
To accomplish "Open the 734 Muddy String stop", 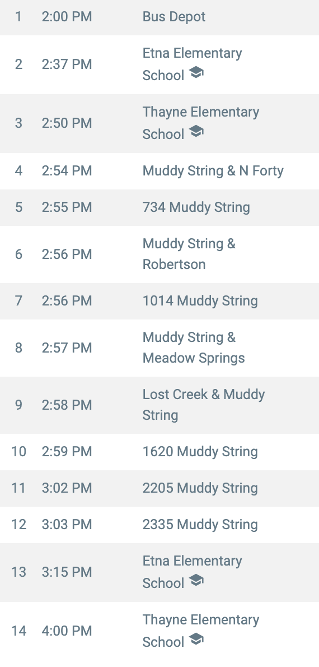I will pos(159,207).
